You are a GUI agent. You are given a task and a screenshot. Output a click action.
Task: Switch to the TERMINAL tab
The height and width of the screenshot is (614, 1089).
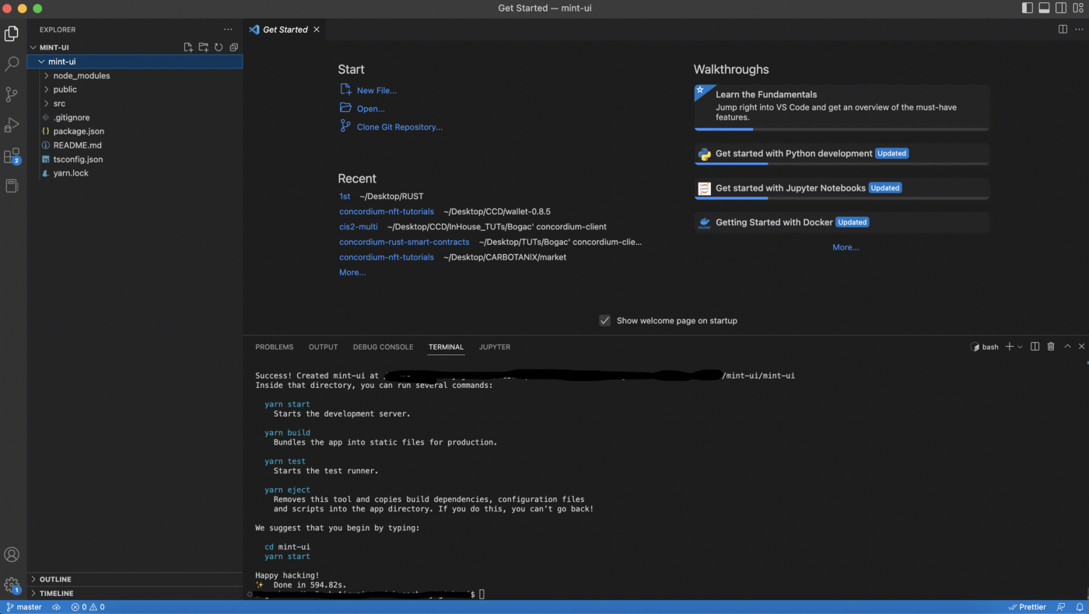[x=446, y=347]
